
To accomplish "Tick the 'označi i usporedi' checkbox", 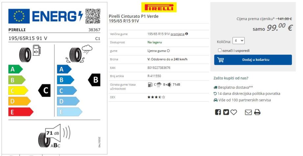I will [220, 50].
